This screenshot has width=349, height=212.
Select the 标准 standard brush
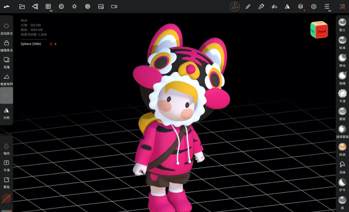[342, 43]
